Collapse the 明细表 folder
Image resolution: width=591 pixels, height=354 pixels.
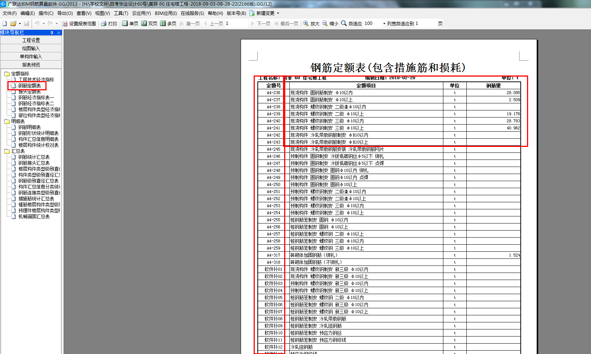click(7, 122)
